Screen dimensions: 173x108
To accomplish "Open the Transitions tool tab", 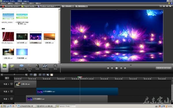I will [x=45, y=67].
